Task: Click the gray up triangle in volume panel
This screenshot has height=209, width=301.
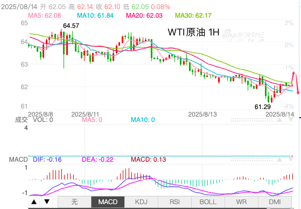Action: pos(279,120)
